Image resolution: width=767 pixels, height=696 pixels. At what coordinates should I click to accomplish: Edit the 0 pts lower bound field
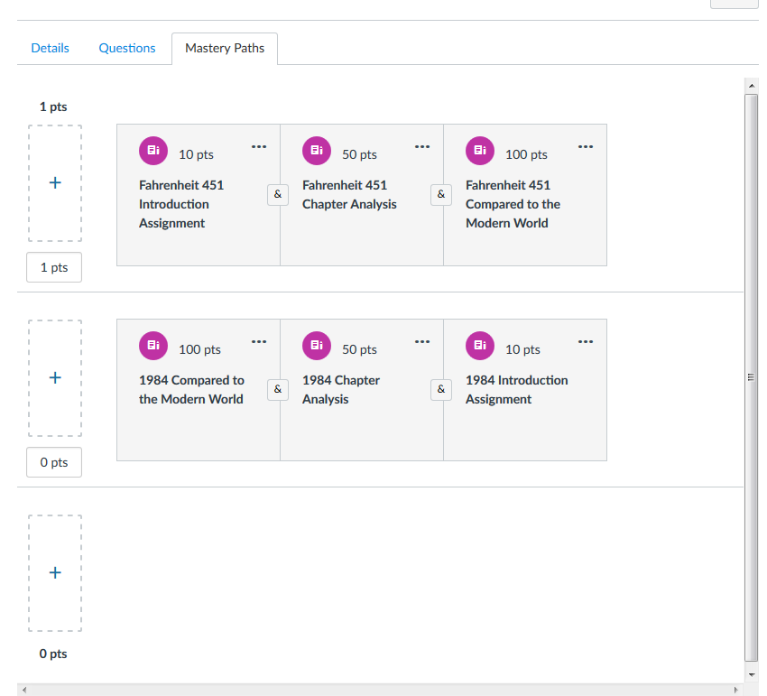[x=54, y=463]
